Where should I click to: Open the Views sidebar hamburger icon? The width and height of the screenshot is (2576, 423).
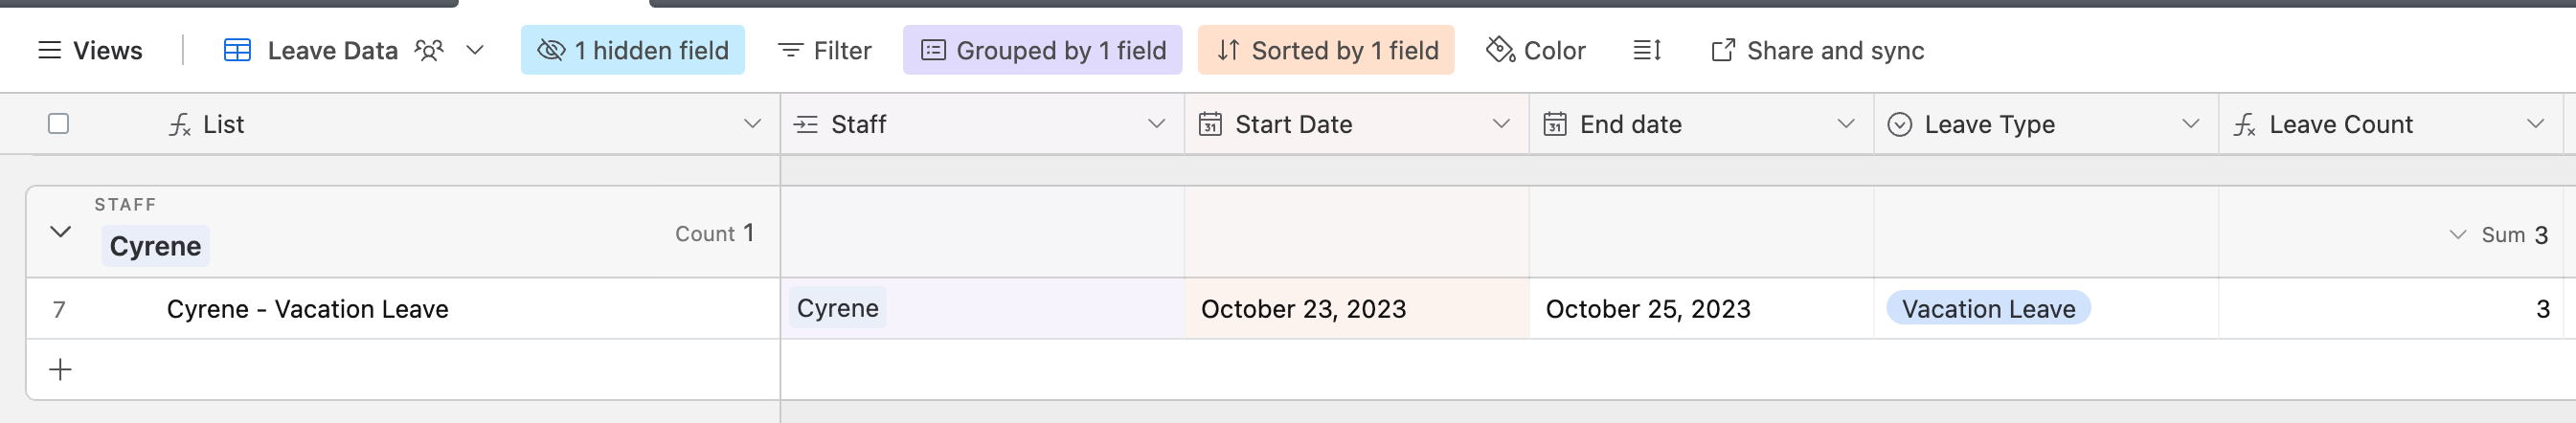point(49,50)
